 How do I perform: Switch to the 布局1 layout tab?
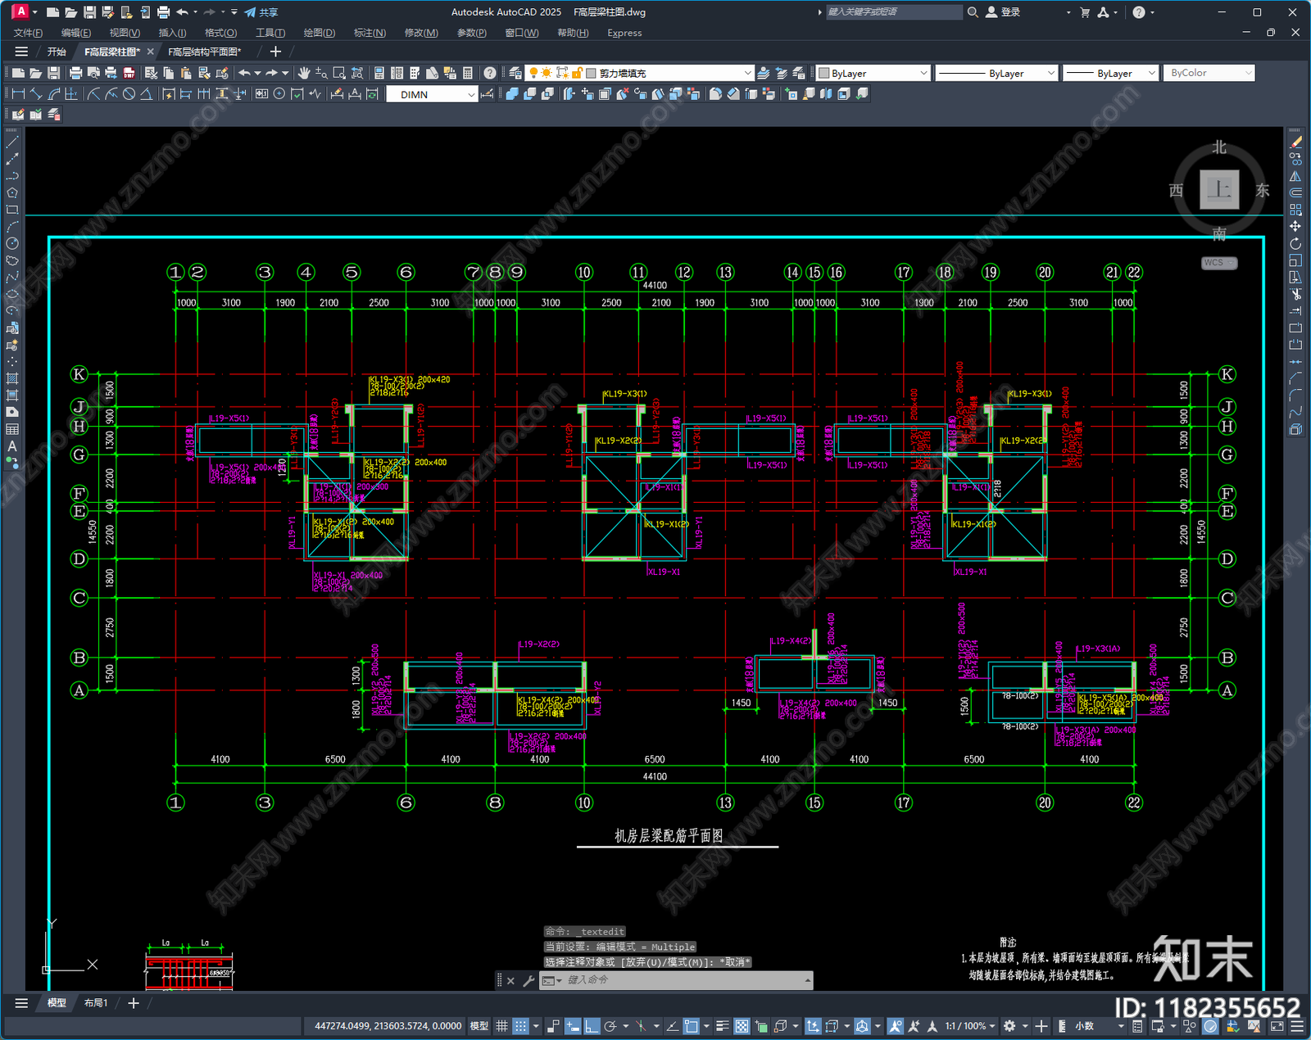pyautogui.click(x=96, y=1003)
